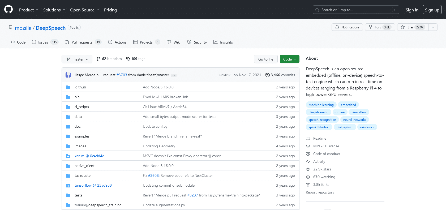Click the star icon next to 22.9k stars

[308, 169]
